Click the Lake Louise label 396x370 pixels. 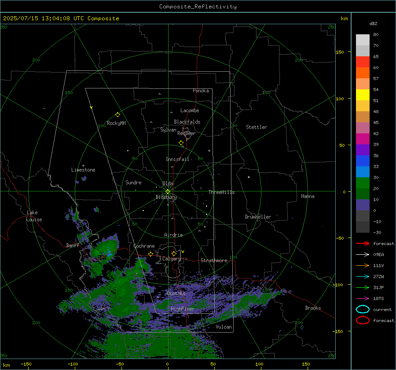[x=34, y=216]
